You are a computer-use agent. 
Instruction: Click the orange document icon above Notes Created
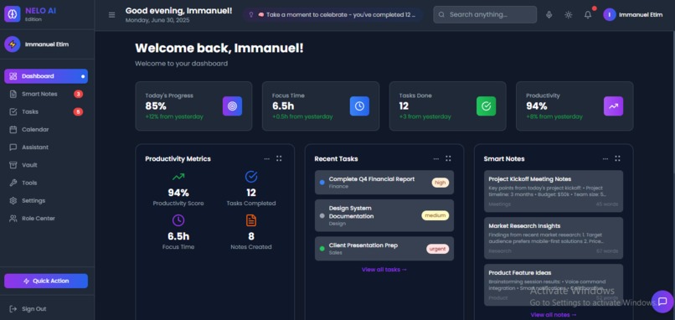251,220
